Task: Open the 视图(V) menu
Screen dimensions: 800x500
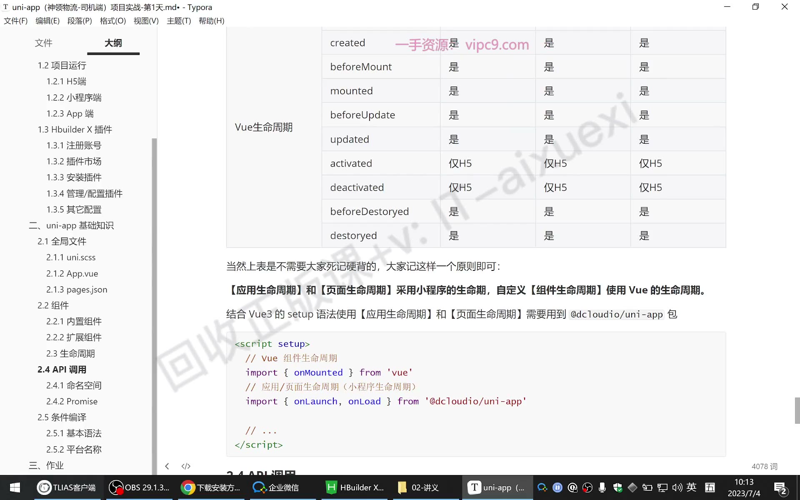Action: pyautogui.click(x=146, y=21)
